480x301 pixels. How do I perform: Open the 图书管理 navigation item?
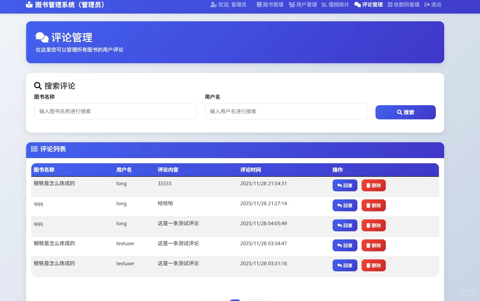tap(270, 5)
